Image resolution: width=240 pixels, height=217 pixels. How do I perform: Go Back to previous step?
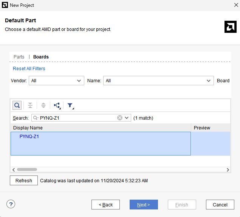point(105,205)
